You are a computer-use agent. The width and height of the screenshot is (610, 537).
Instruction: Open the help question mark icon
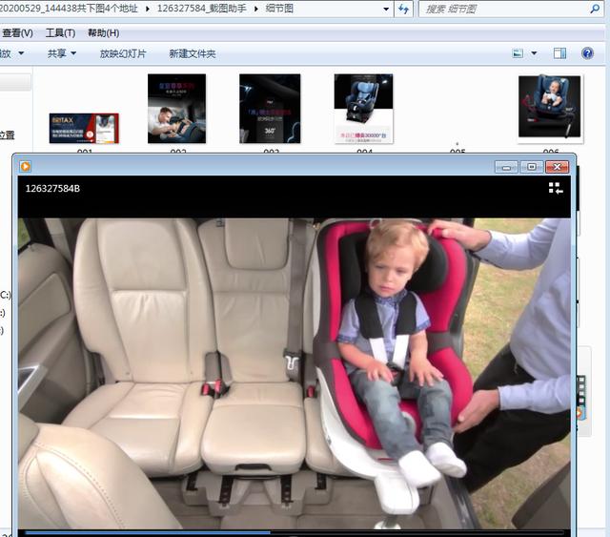[x=589, y=53]
